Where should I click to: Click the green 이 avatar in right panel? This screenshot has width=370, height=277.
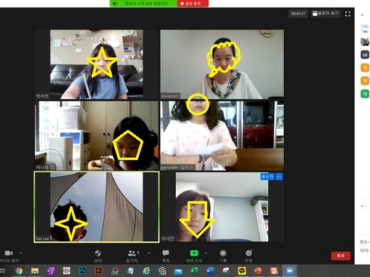pyautogui.click(x=365, y=94)
